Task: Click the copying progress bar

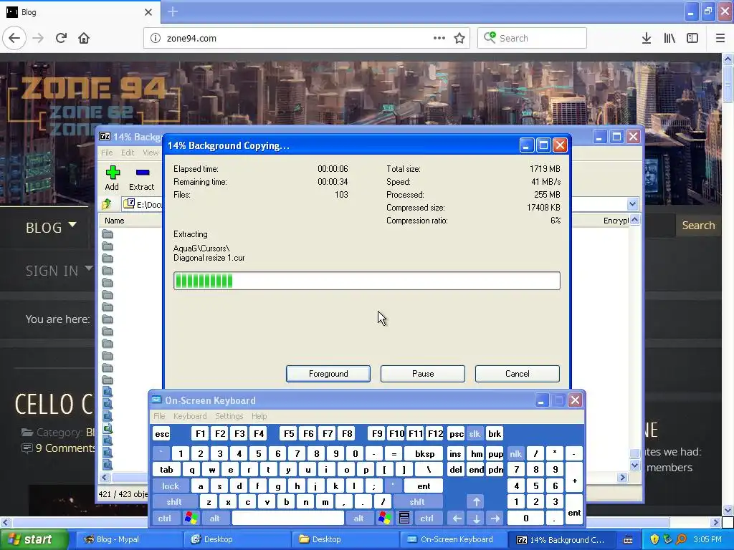Action: pyautogui.click(x=366, y=281)
